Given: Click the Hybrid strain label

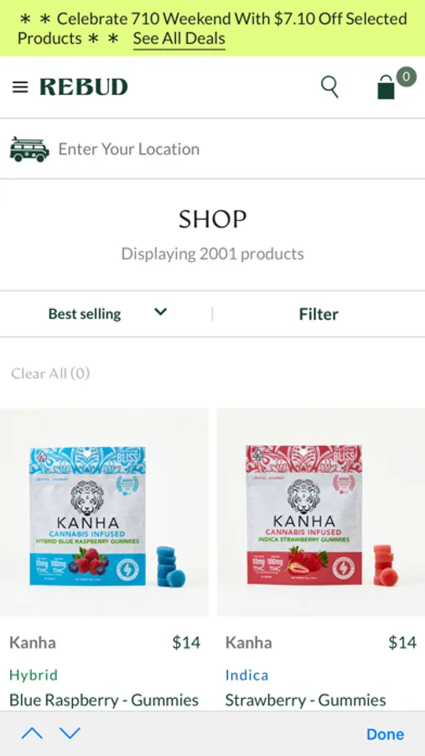Looking at the screenshot, I should pyautogui.click(x=34, y=675).
